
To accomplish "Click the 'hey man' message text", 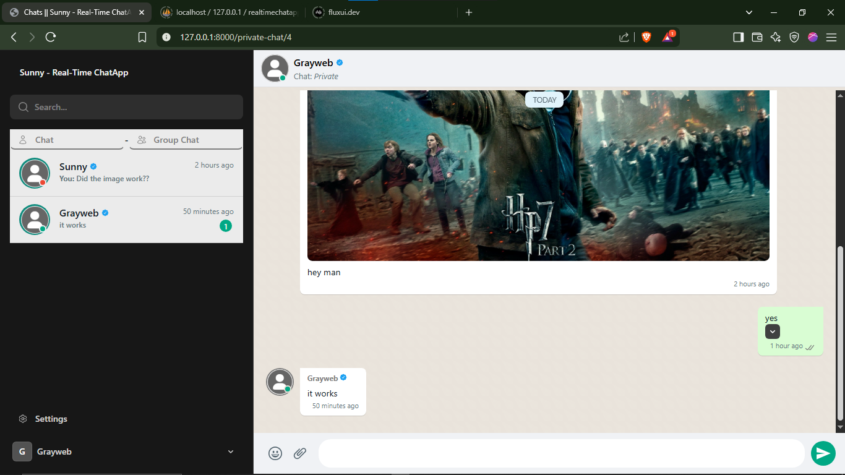I will point(324,272).
